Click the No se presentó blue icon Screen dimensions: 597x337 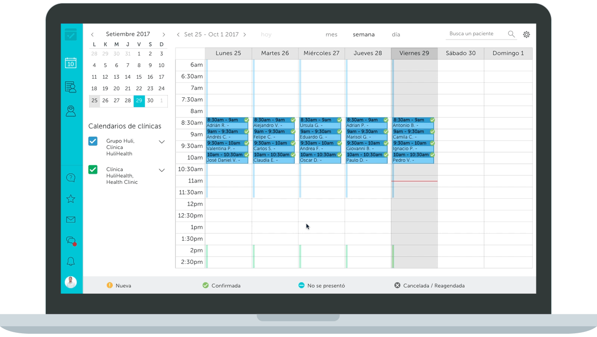pyautogui.click(x=301, y=285)
